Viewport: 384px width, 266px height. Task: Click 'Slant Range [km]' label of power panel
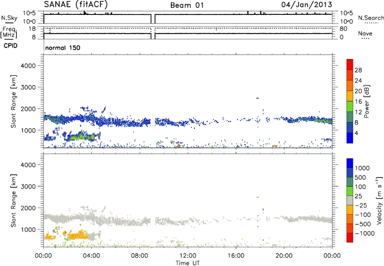pos(13,101)
